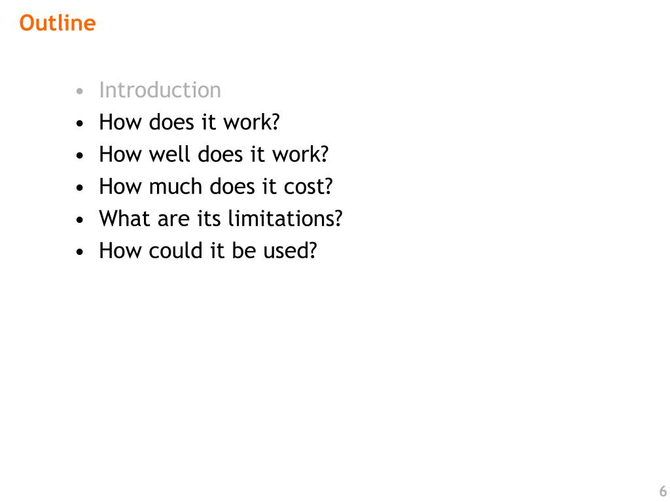Select the grayed-out Introduction item
This screenshot has height=502, width=670.
click(160, 90)
